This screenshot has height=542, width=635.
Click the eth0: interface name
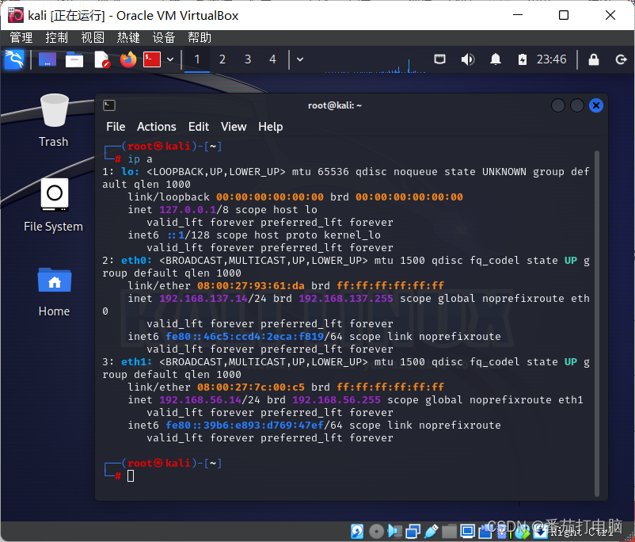(136, 260)
